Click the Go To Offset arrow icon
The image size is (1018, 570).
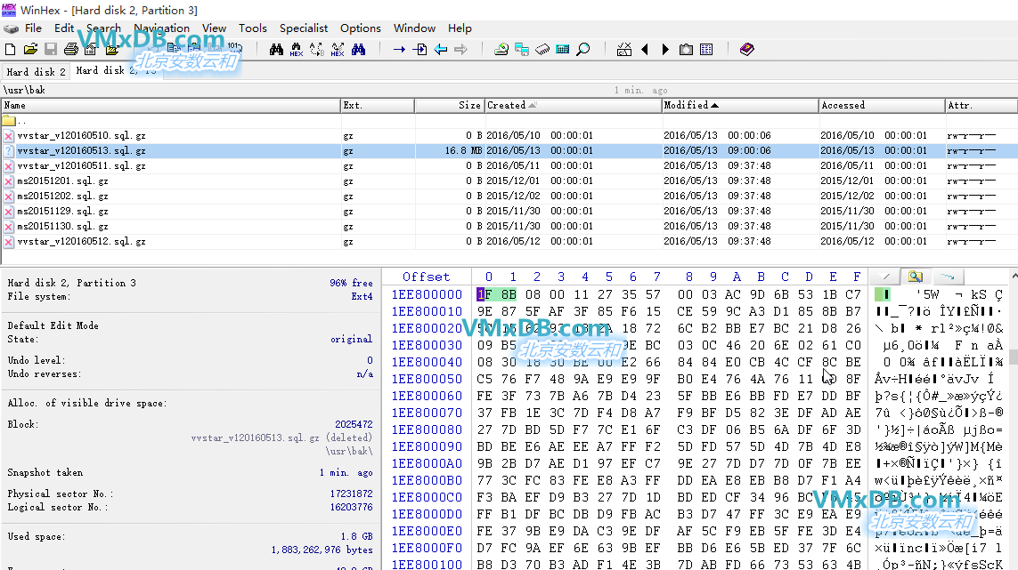tap(399, 49)
